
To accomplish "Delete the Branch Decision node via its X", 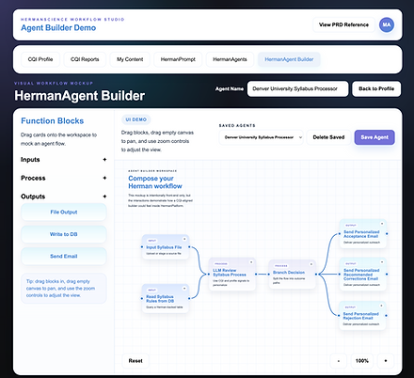I will click(x=311, y=264).
